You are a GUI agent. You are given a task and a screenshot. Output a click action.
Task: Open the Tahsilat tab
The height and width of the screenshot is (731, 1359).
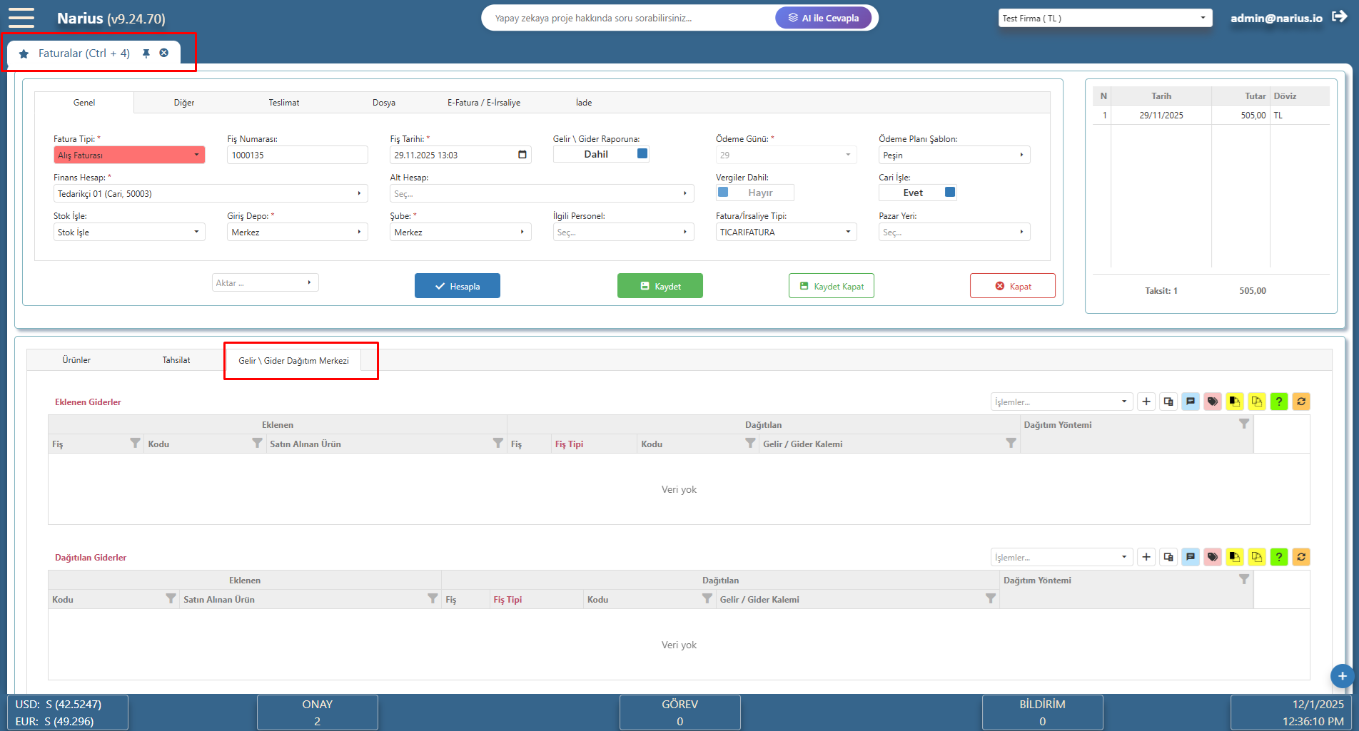point(176,360)
